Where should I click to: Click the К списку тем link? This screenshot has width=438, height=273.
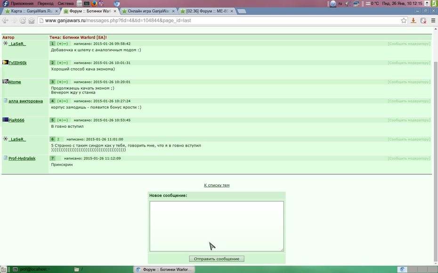217,185
